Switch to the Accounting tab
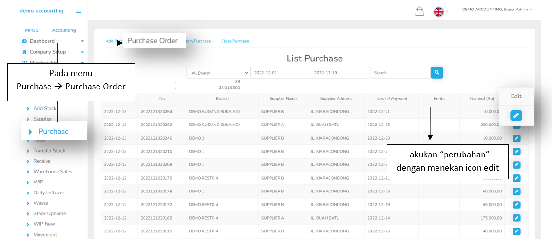 click(64, 30)
